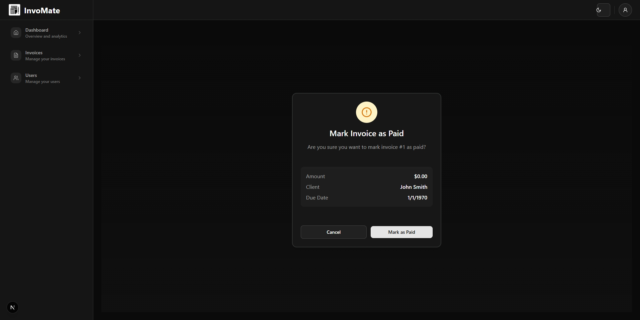The height and width of the screenshot is (320, 640).
Task: Select the Dashboard label in the sidebar
Action: pyautogui.click(x=37, y=30)
